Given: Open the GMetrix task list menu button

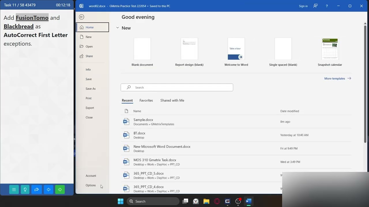Looking at the screenshot, I should point(14,189).
